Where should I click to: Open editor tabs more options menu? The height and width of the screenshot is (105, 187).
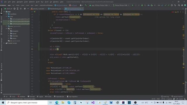(183, 9)
